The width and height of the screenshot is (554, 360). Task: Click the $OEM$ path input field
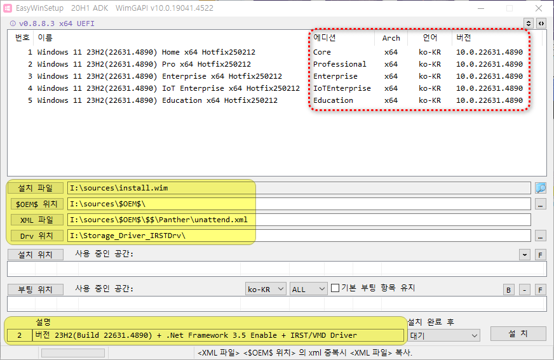pyautogui.click(x=299, y=204)
